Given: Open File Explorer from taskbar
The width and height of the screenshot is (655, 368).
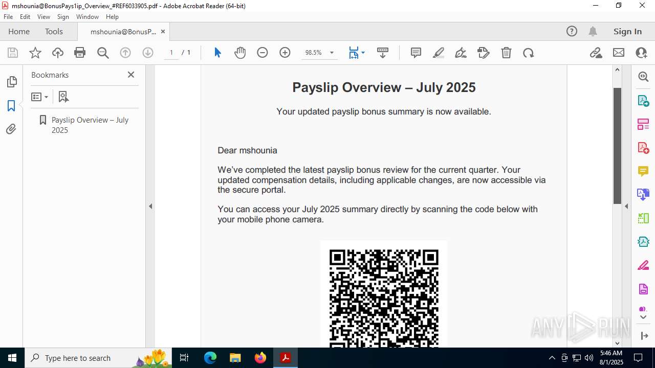Looking at the screenshot, I should pos(235,358).
